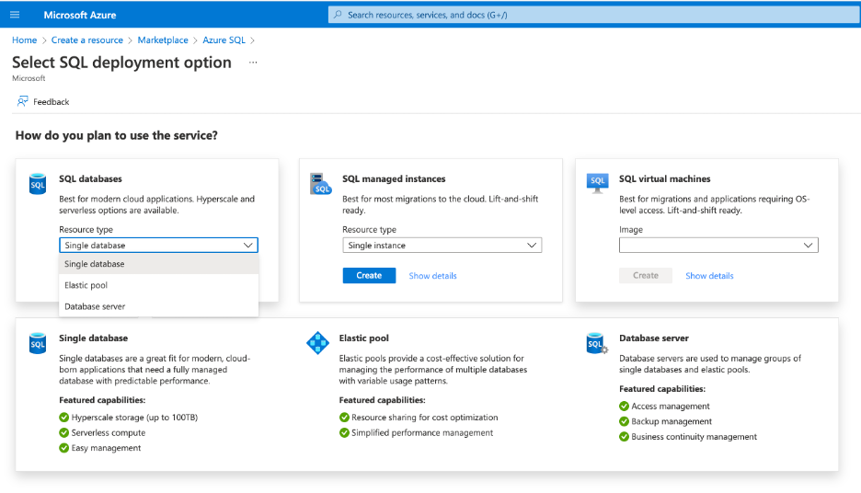The width and height of the screenshot is (861, 493).
Task: Click the SQL managed instances icon
Action: tap(320, 184)
